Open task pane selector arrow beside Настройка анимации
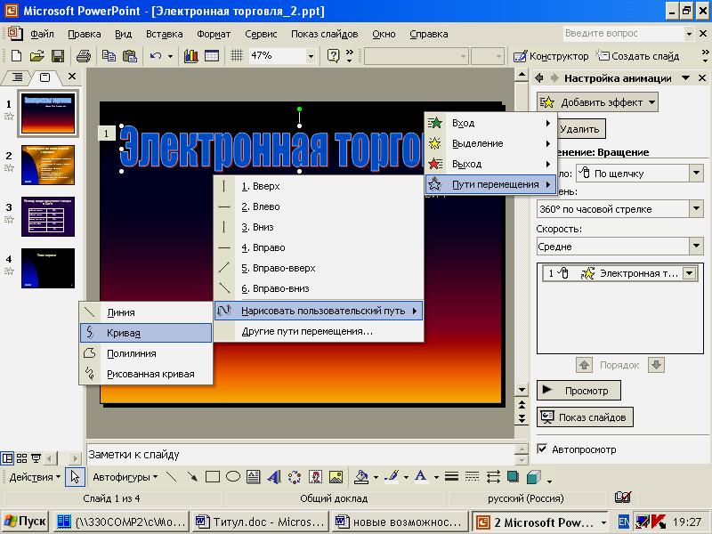The height and width of the screenshot is (534, 712). pyautogui.click(x=685, y=78)
